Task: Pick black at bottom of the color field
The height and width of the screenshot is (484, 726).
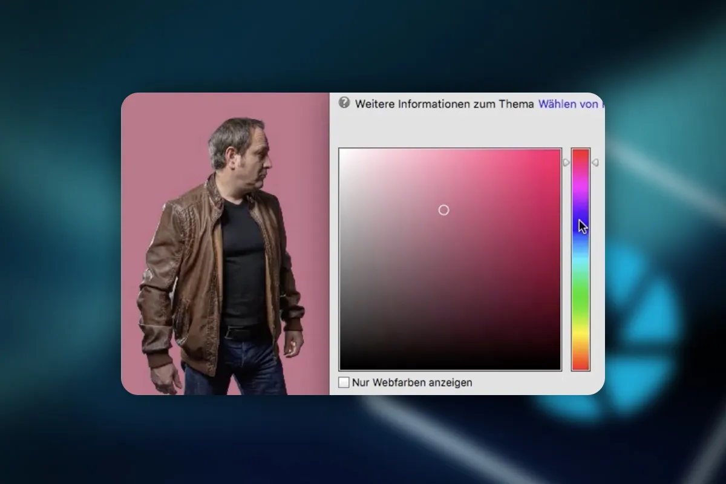Action: point(450,367)
